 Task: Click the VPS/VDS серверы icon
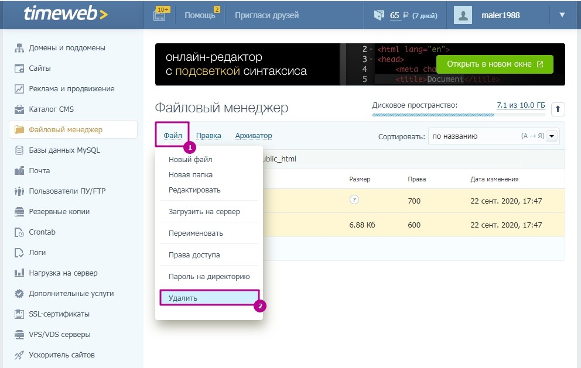coord(19,335)
